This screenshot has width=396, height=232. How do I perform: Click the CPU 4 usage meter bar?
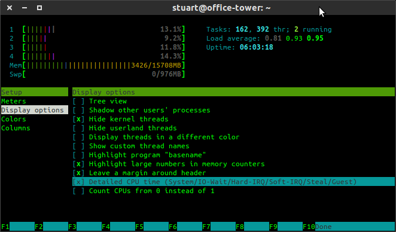click(104, 56)
